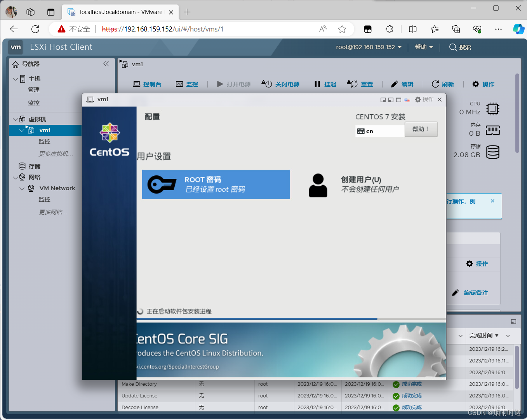Image resolution: width=527 pixels, height=420 pixels.
Task: Click Edit (编辑) in the toolbar
Action: (x=402, y=84)
